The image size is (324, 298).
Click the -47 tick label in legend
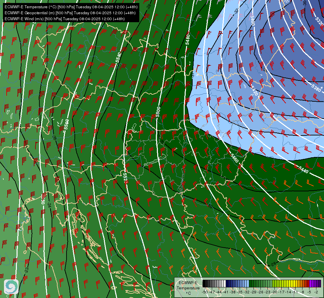click(212, 292)
